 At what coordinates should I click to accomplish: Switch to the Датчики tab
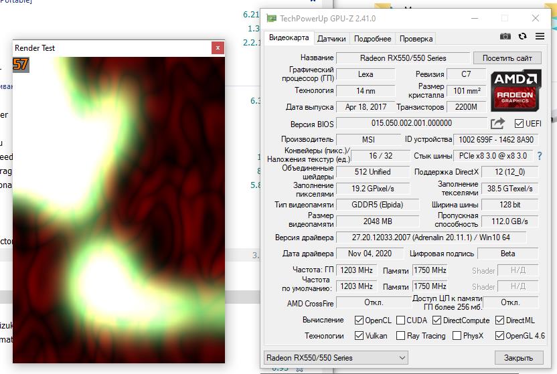[x=331, y=39]
